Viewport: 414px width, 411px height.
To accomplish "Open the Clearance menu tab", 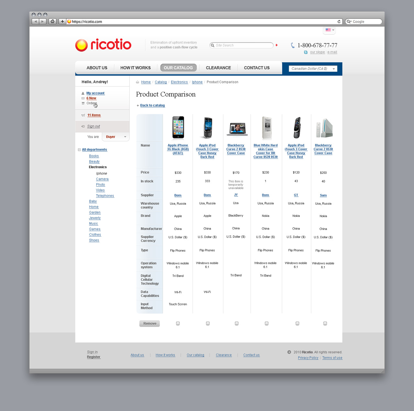I will [218, 68].
